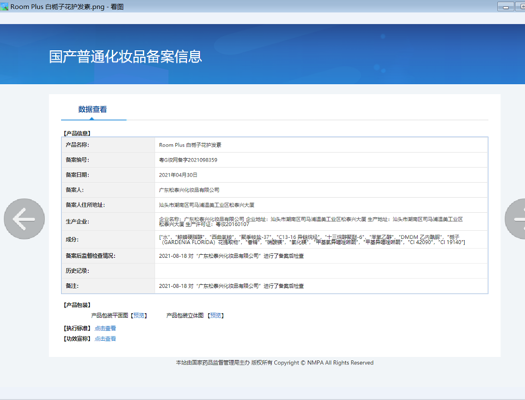Click the NMPA copyright footer text
The height and width of the screenshot is (400, 525).
pyautogui.click(x=275, y=363)
